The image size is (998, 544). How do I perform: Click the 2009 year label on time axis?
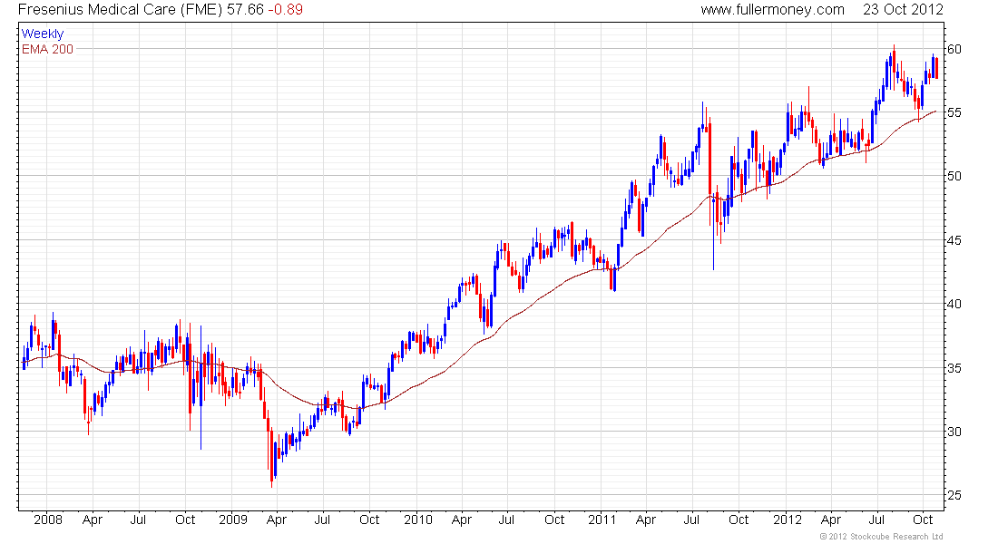[x=233, y=520]
